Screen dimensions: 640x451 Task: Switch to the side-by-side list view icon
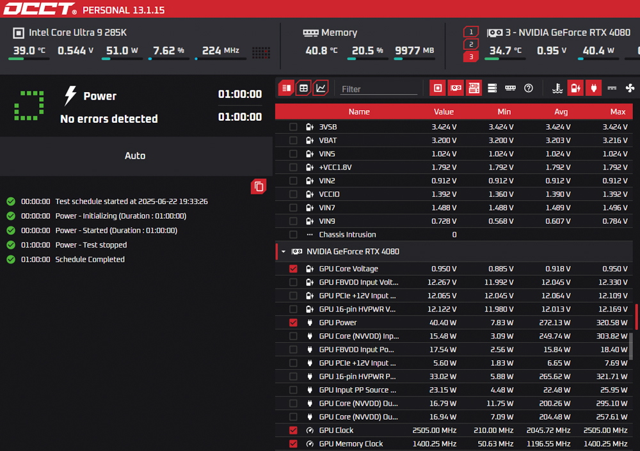(286, 88)
